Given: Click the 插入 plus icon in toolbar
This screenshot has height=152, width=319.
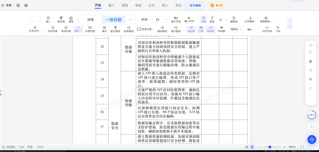Looking at the screenshot, I should [x=48, y=19].
